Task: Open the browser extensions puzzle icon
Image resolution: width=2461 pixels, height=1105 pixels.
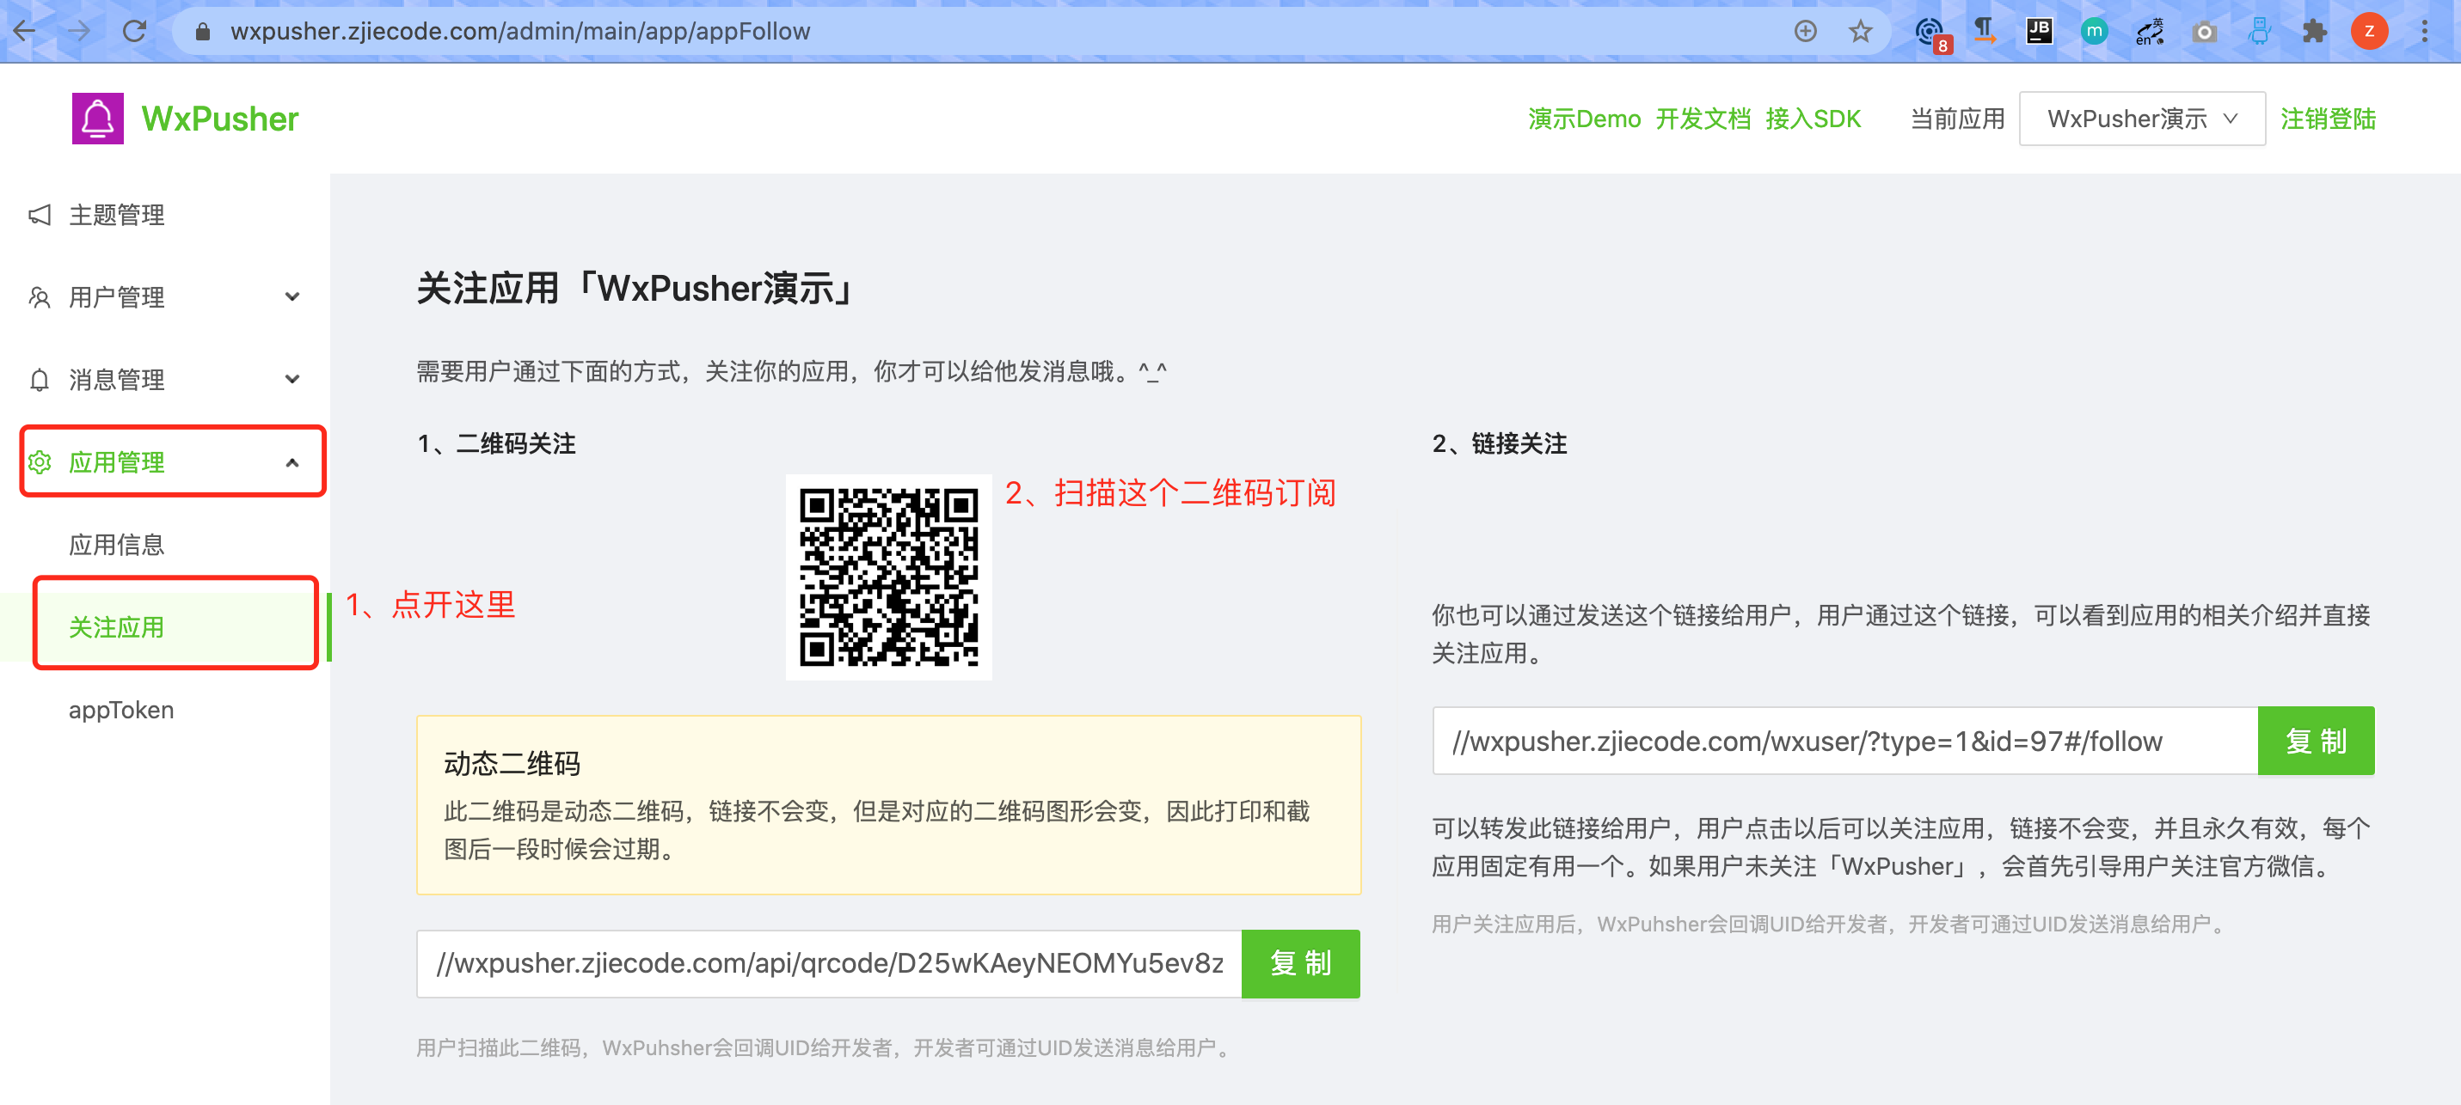Action: [x=2314, y=31]
